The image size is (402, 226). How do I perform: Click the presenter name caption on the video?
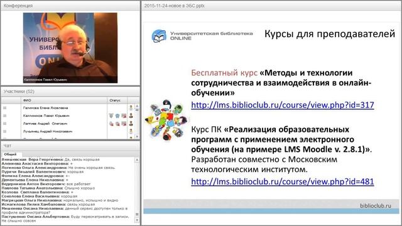[45, 80]
